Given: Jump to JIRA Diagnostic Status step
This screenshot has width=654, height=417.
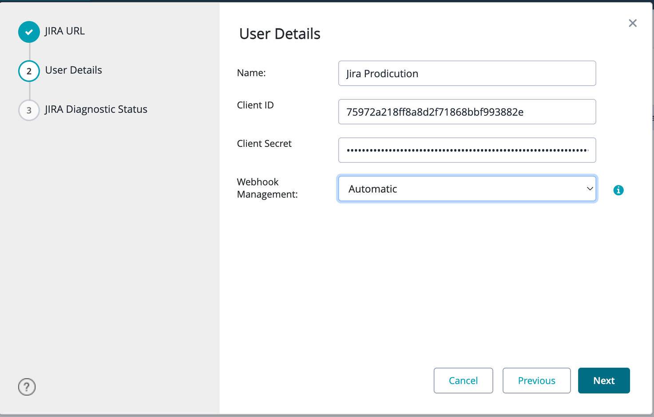Looking at the screenshot, I should [x=96, y=109].
